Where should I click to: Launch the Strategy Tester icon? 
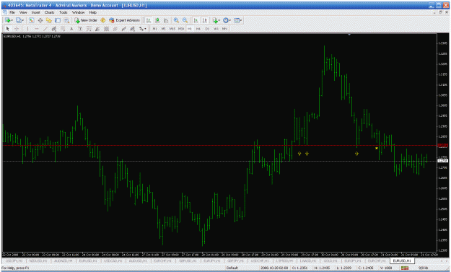[66, 20]
